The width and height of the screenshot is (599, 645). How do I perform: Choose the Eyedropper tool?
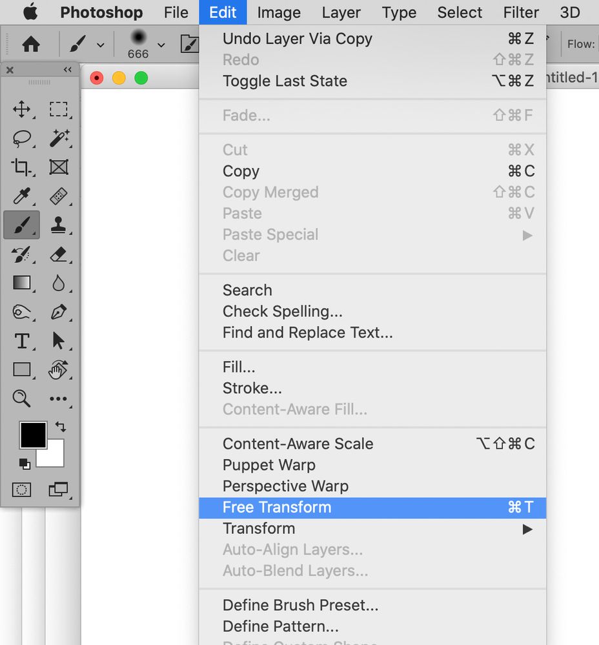click(x=21, y=196)
